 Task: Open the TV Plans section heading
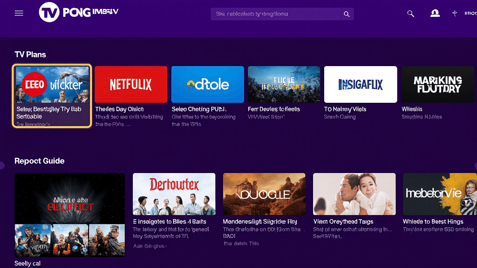[29, 54]
